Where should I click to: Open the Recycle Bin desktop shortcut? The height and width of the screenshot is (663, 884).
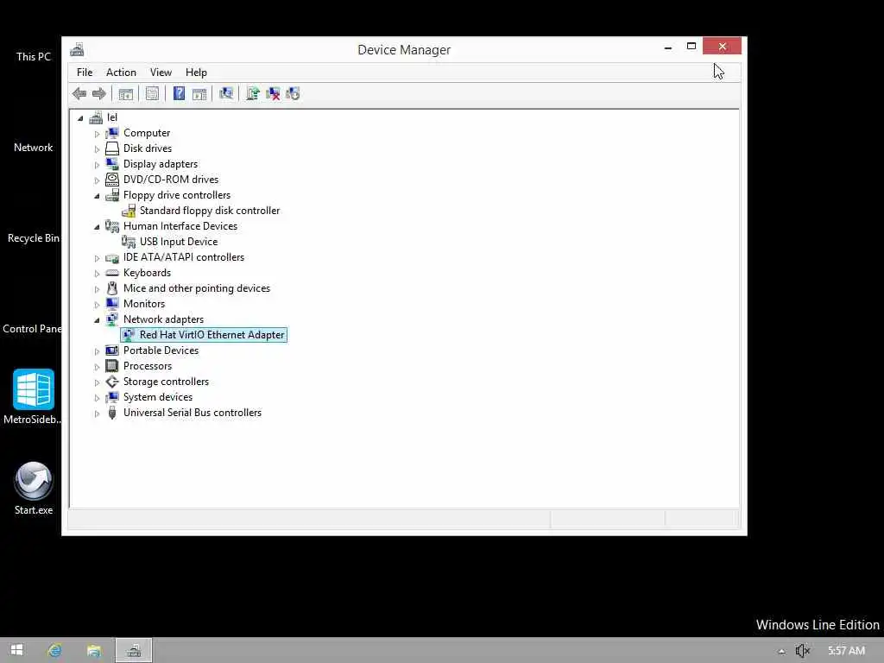(x=34, y=238)
